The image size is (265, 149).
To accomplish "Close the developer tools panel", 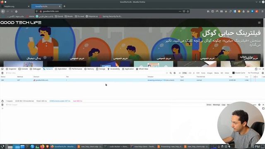I will [x=263, y=69].
